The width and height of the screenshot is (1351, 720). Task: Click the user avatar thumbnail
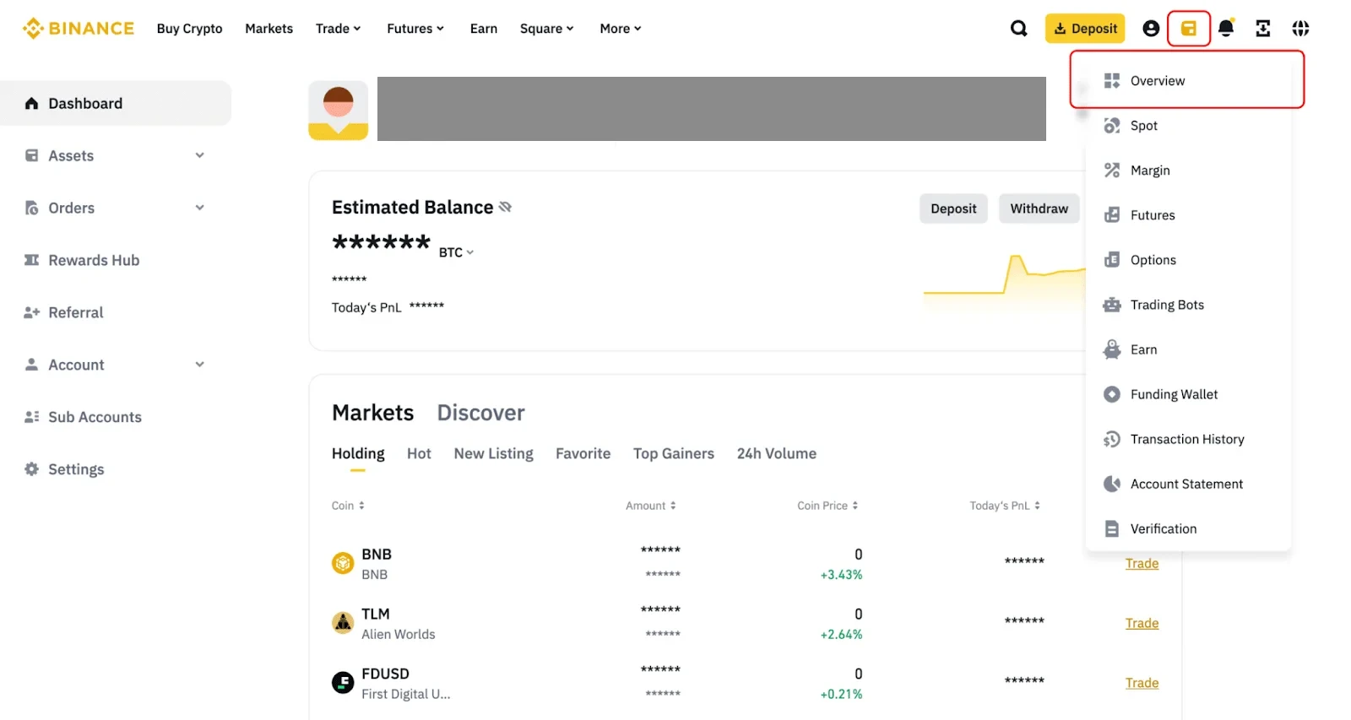[339, 111]
